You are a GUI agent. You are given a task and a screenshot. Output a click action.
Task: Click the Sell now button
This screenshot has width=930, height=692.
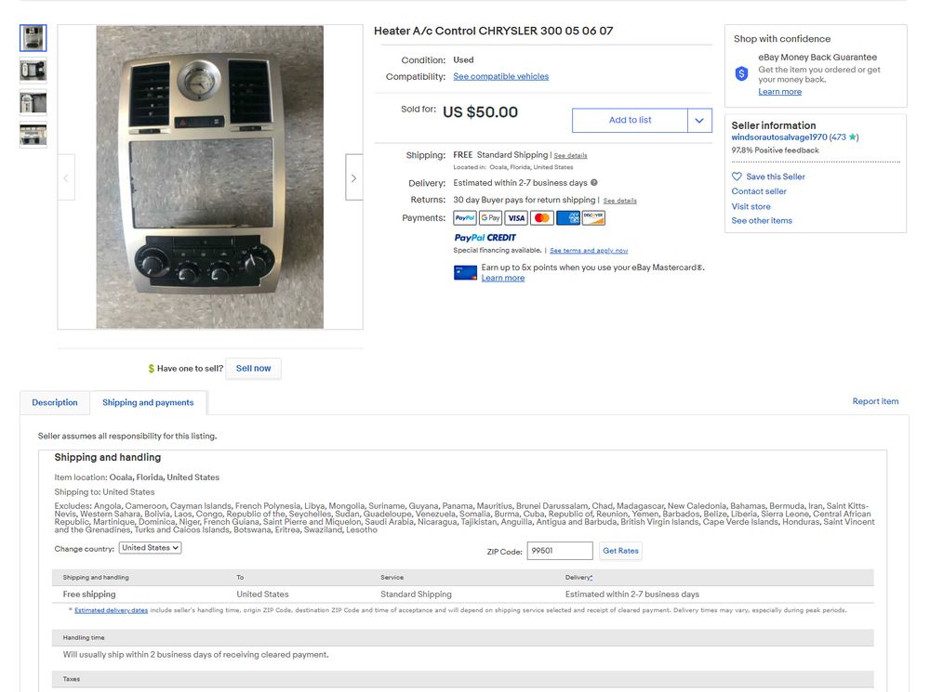tap(253, 368)
